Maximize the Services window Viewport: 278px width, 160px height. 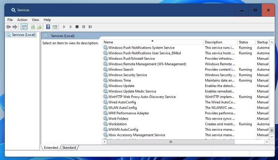(255, 10)
